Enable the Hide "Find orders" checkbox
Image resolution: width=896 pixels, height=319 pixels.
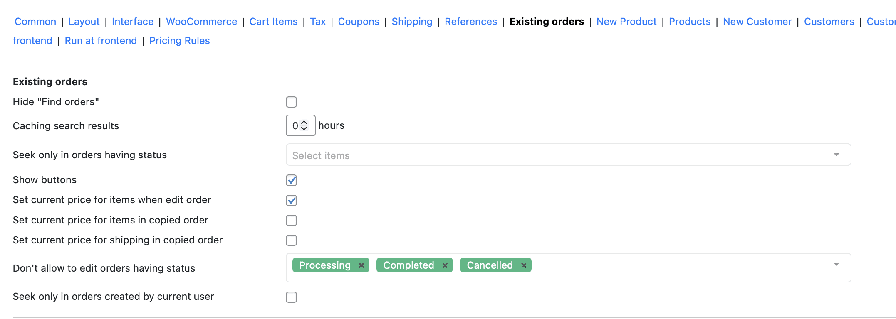click(291, 101)
